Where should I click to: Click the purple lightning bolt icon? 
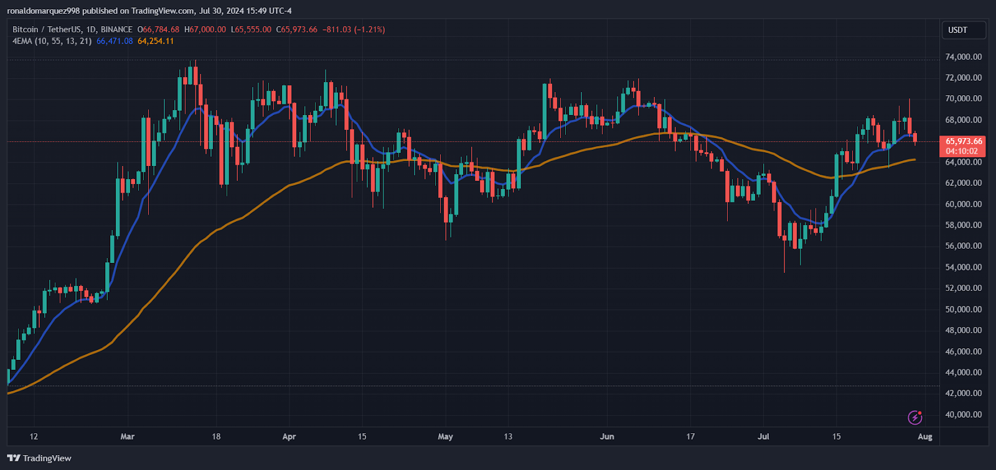[x=914, y=417]
